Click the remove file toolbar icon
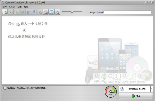 (40, 12)
